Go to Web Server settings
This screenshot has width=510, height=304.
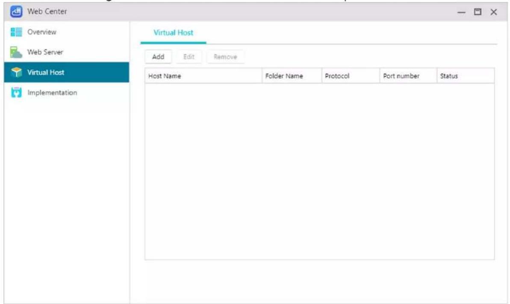click(x=67, y=52)
